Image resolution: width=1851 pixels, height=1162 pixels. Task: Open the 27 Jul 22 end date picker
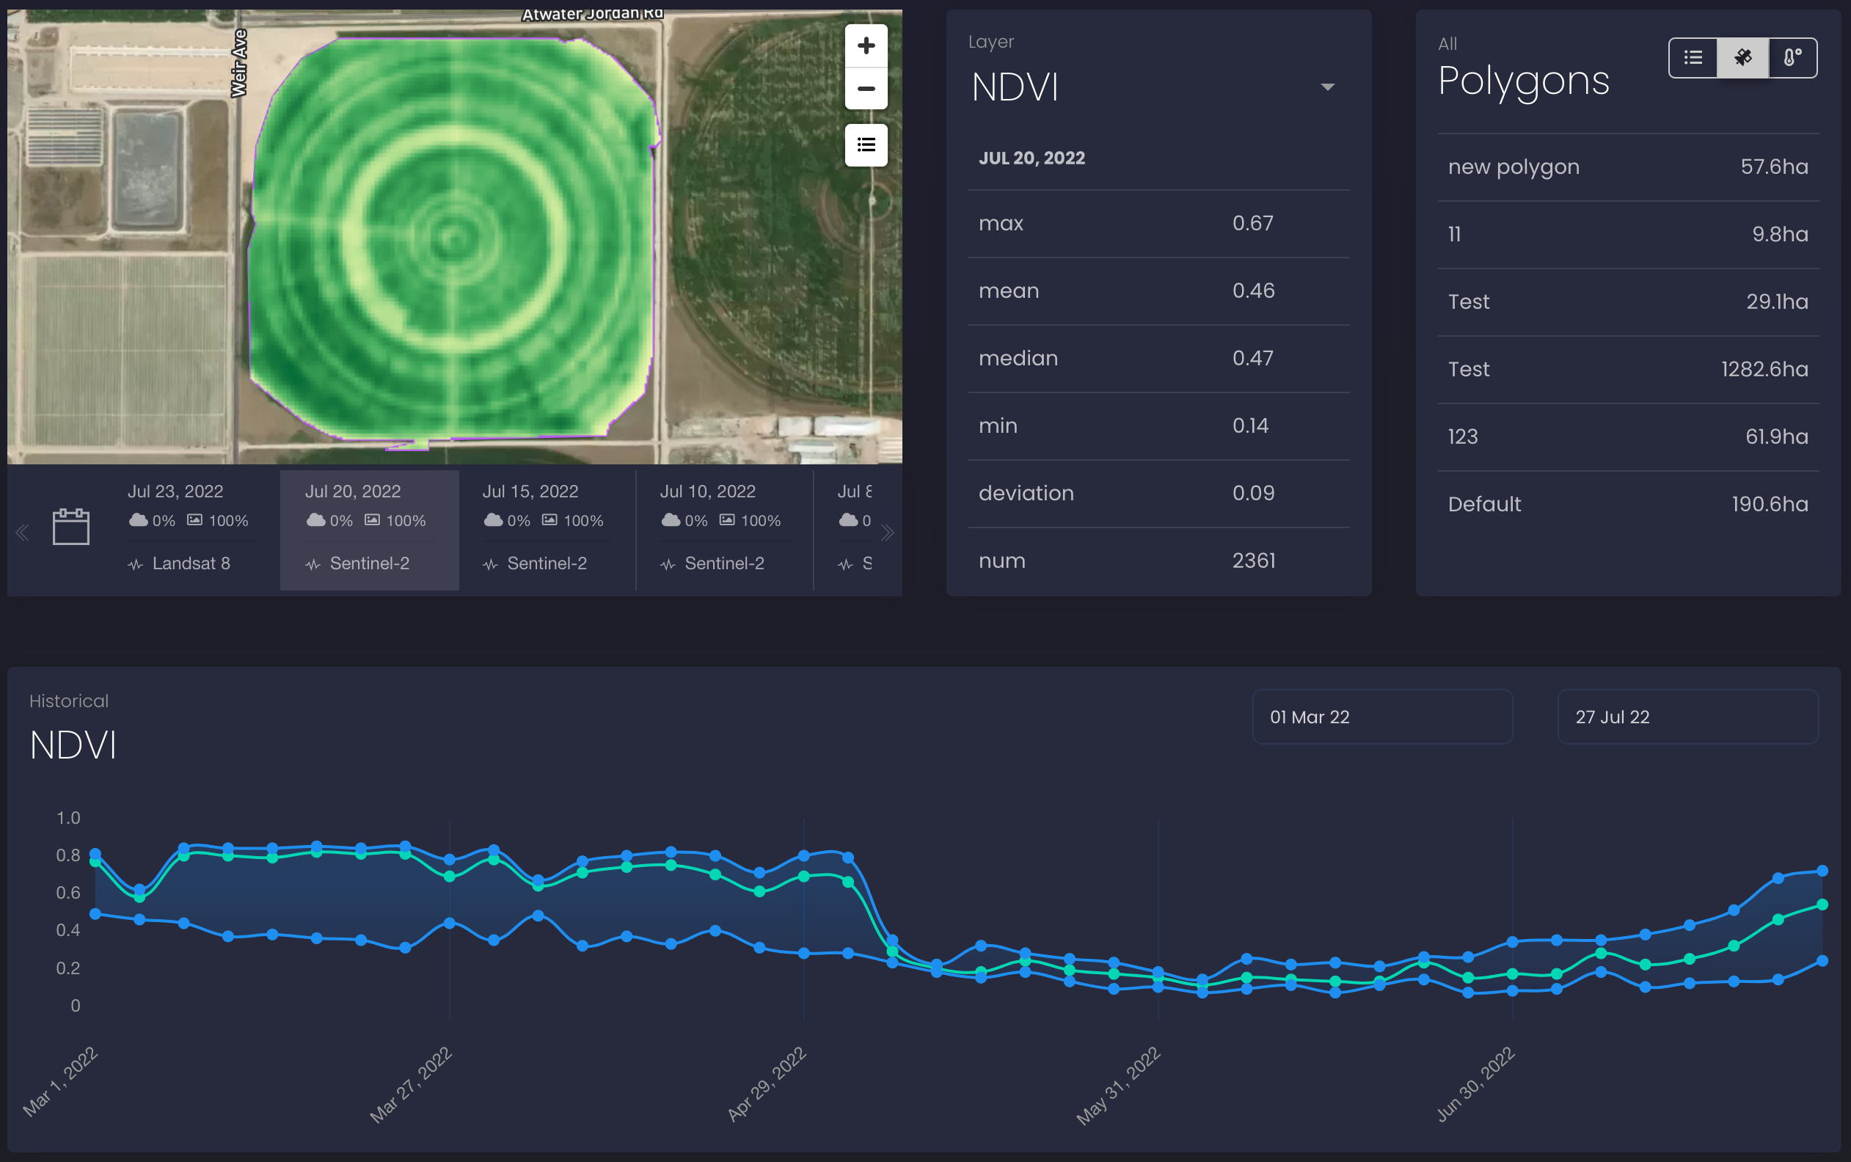pyautogui.click(x=1687, y=716)
